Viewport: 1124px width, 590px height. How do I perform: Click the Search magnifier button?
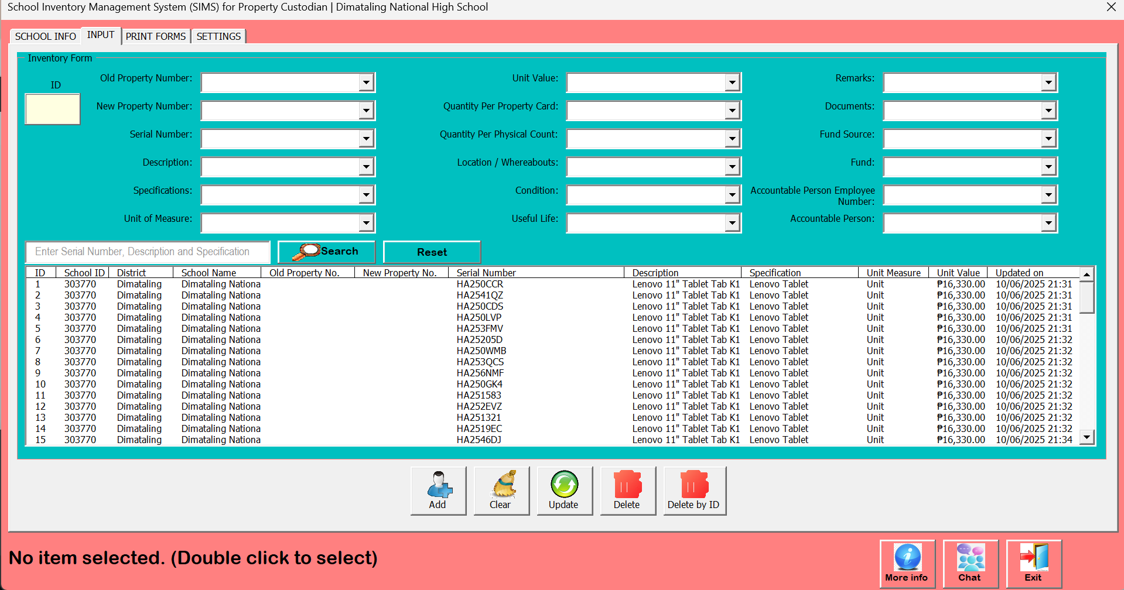(x=326, y=252)
